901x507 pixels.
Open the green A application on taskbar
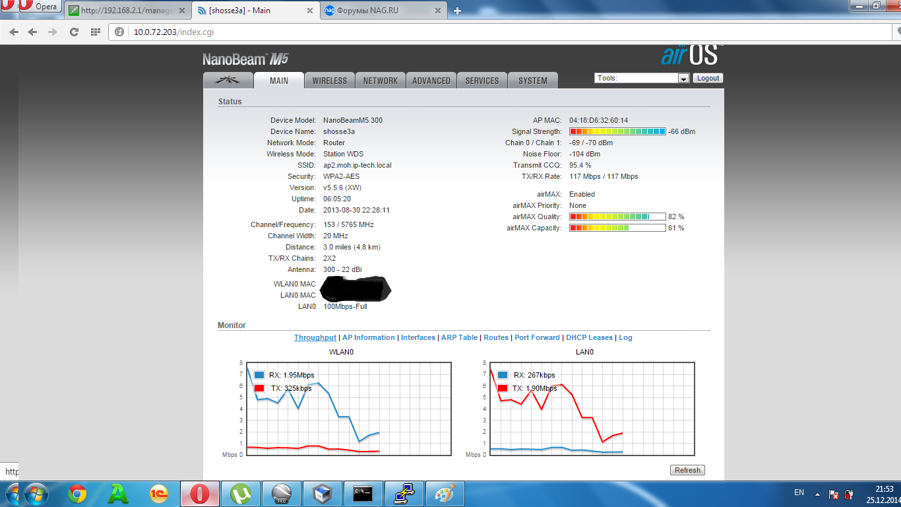coord(117,494)
